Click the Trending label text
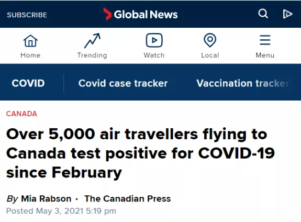Screen dimensions: 301x222 tap(92, 56)
